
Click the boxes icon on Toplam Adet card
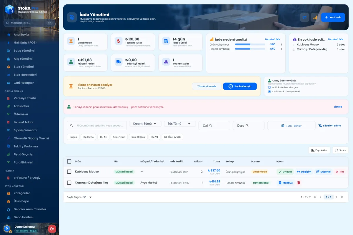166,62
